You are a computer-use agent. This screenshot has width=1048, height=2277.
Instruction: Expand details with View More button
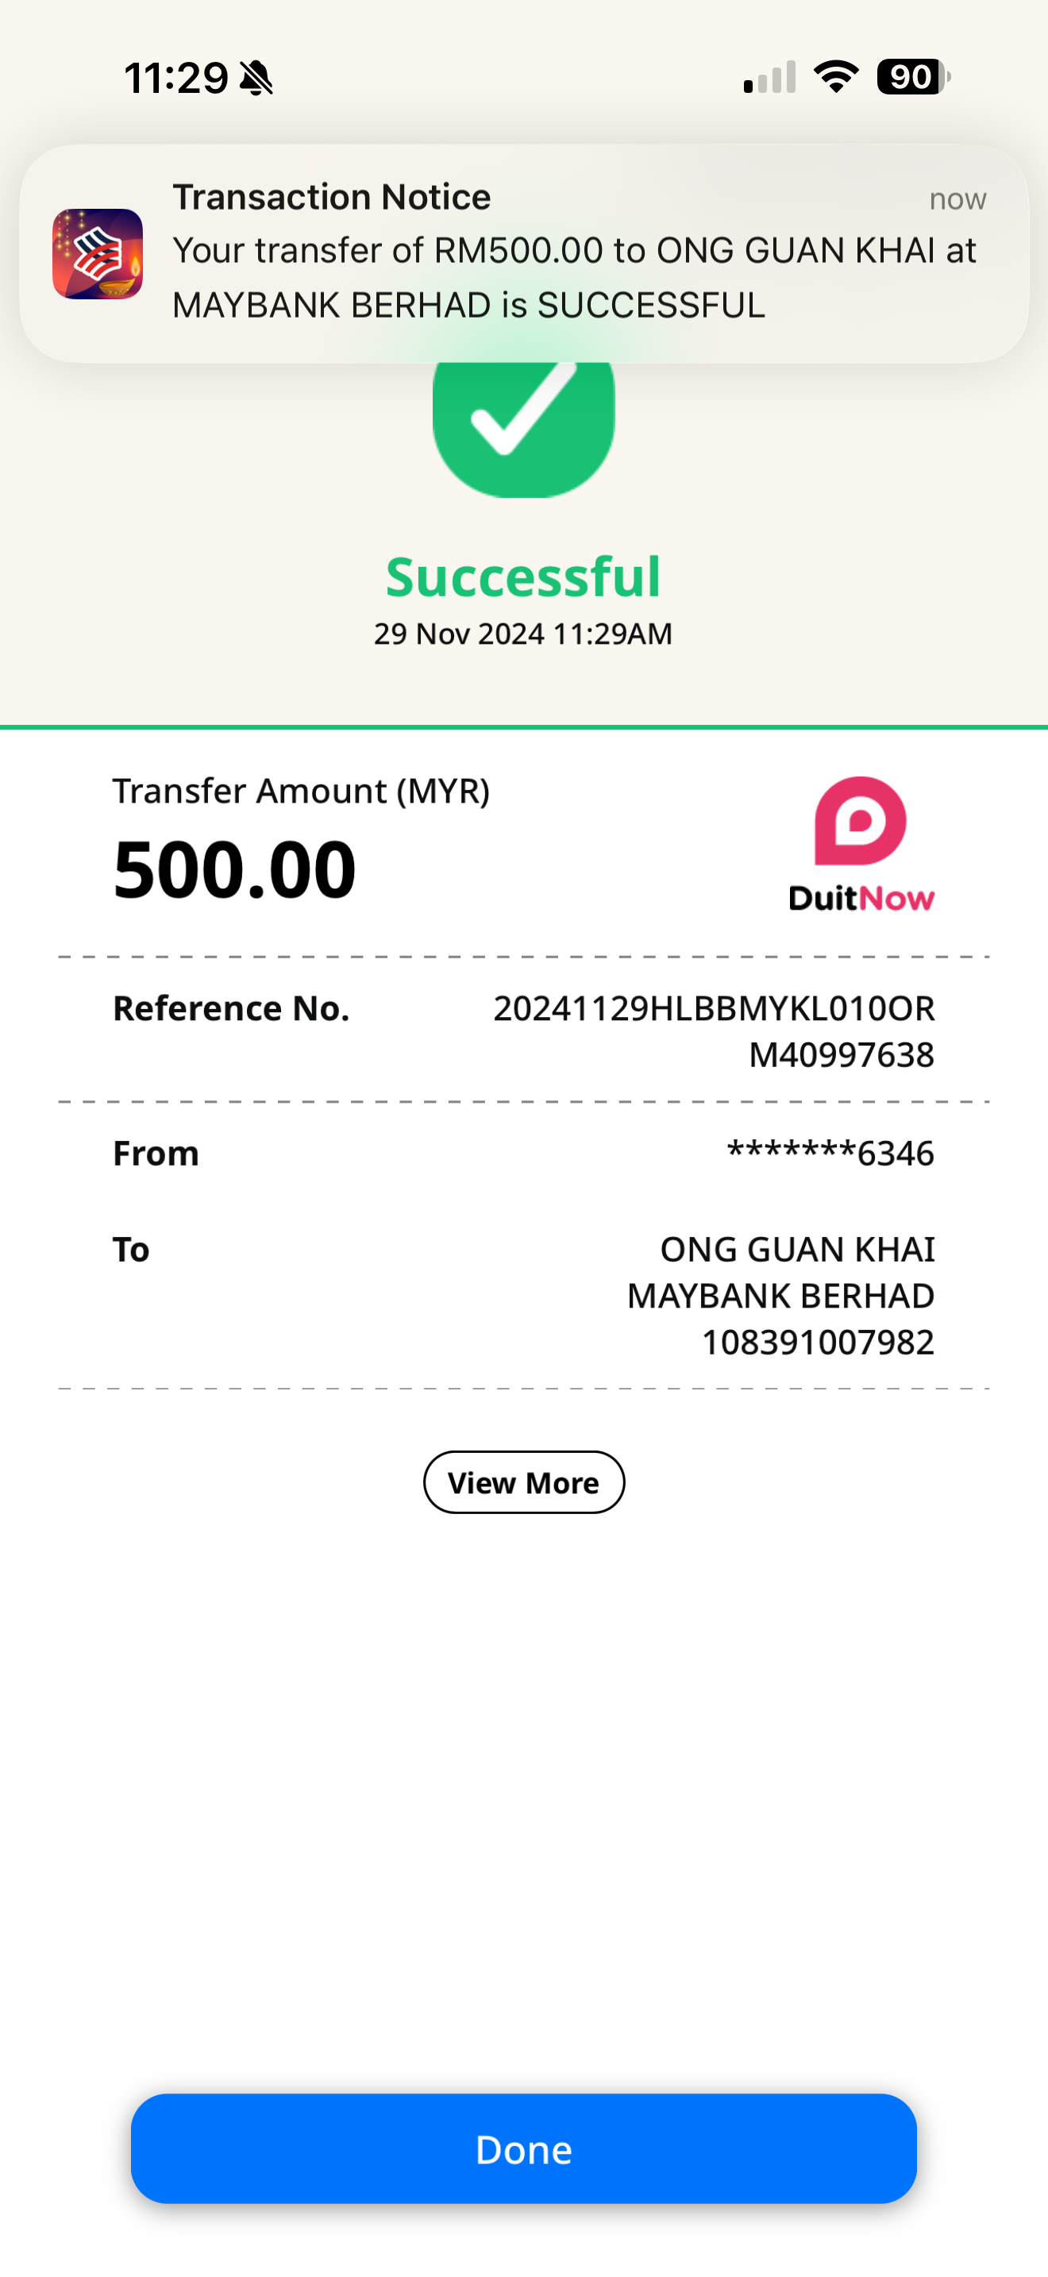[523, 1482]
